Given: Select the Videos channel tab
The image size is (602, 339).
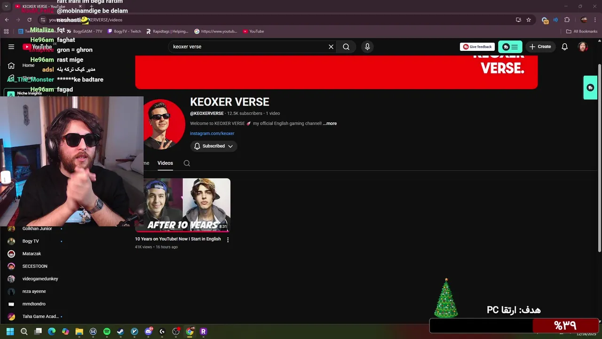Looking at the screenshot, I should 165,163.
